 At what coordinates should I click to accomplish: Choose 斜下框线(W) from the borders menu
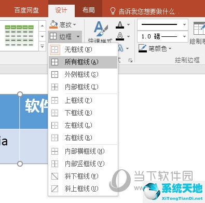pos(83,176)
